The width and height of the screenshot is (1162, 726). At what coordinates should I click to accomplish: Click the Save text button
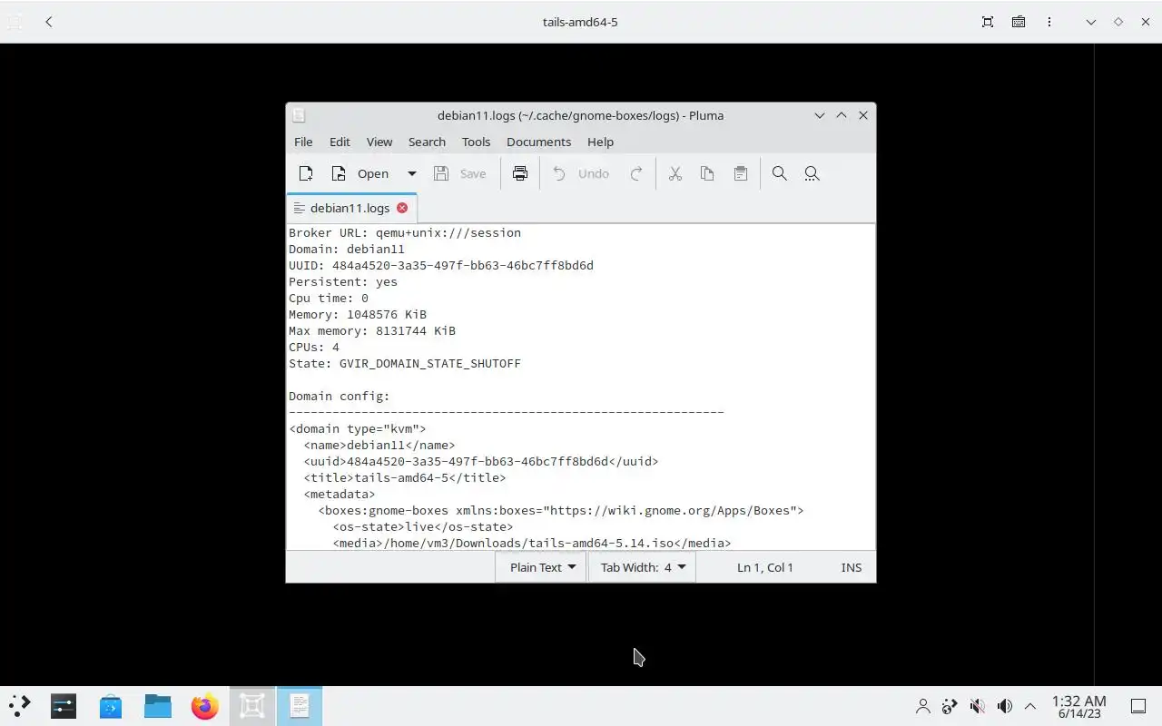click(473, 173)
